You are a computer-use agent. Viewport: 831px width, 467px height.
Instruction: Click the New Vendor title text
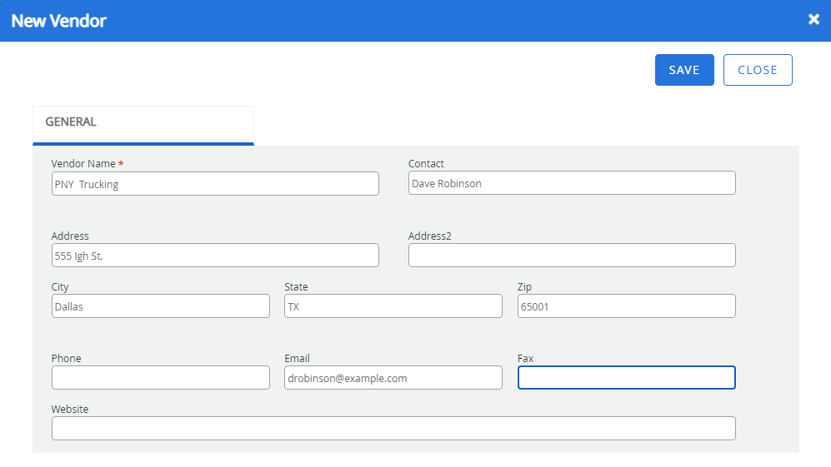click(x=59, y=21)
